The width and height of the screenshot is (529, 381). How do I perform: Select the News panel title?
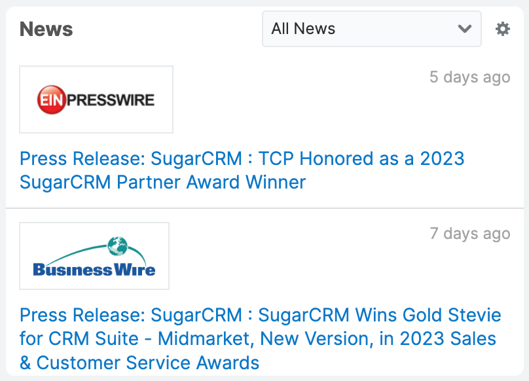click(x=46, y=29)
